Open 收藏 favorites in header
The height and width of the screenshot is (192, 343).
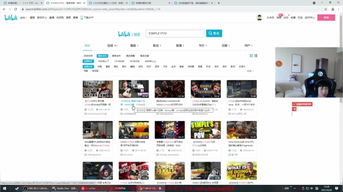(293, 18)
